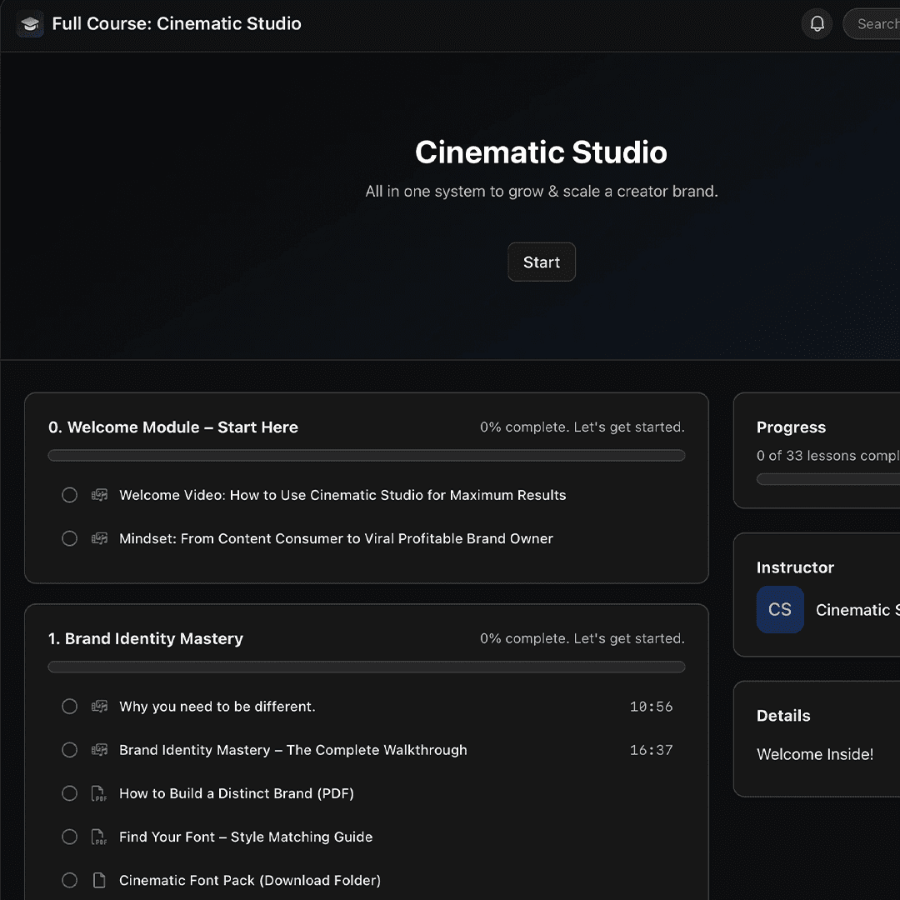900x900 pixels.
Task: Select the PDF icon for How to Build a Distinct Brand
Action: pyautogui.click(x=98, y=793)
